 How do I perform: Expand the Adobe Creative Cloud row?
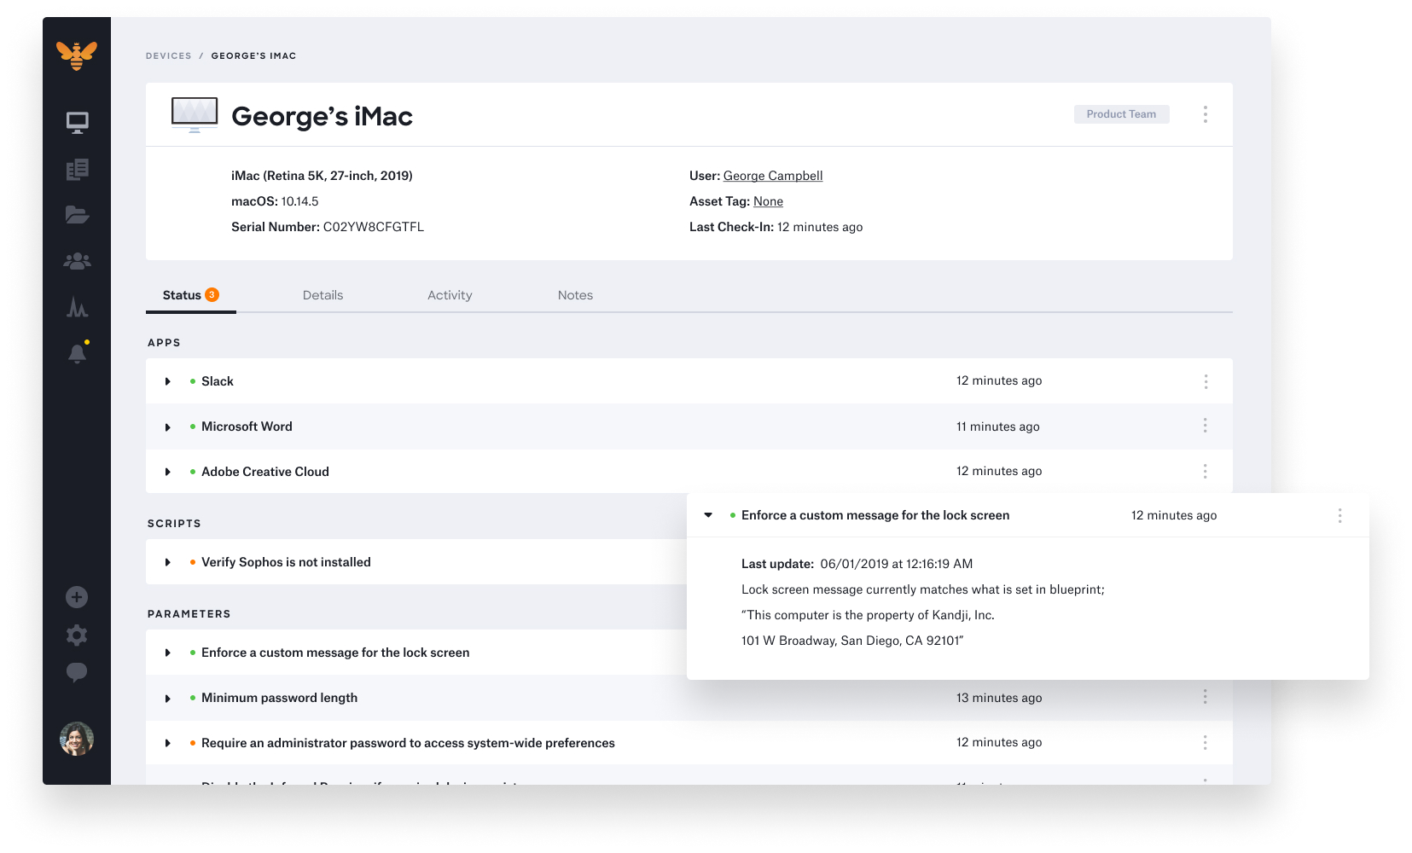[x=168, y=472]
